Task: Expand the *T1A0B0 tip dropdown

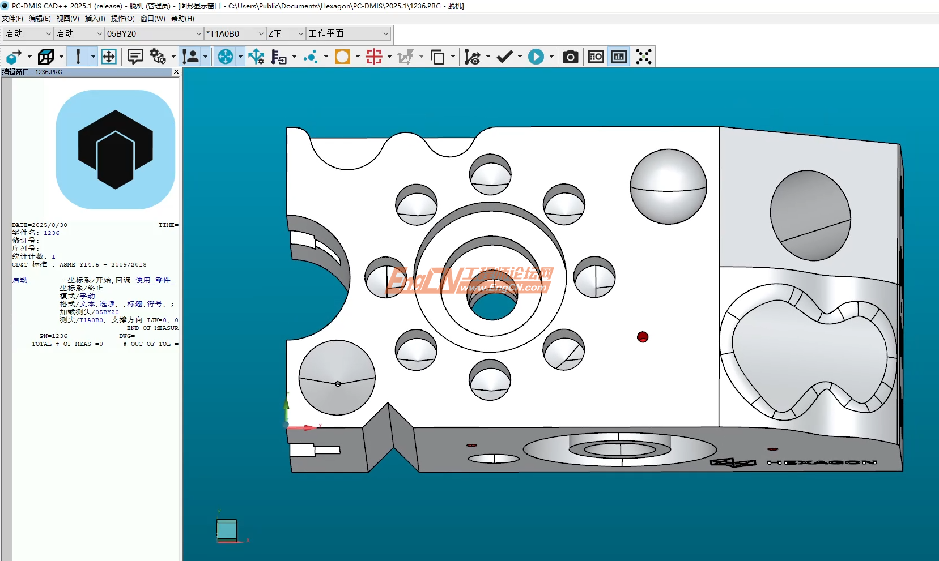Action: tap(261, 34)
